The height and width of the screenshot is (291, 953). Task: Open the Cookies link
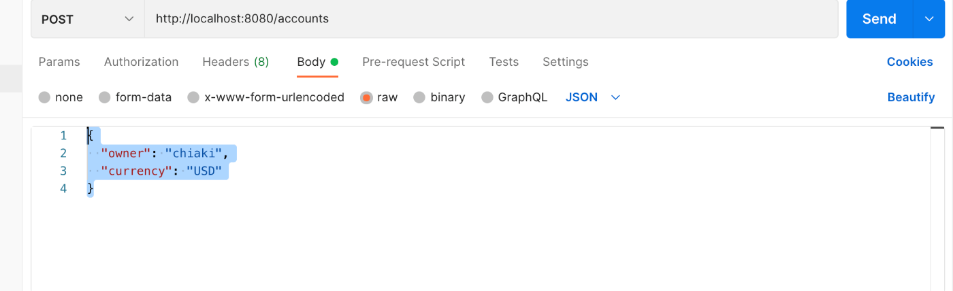pos(909,62)
